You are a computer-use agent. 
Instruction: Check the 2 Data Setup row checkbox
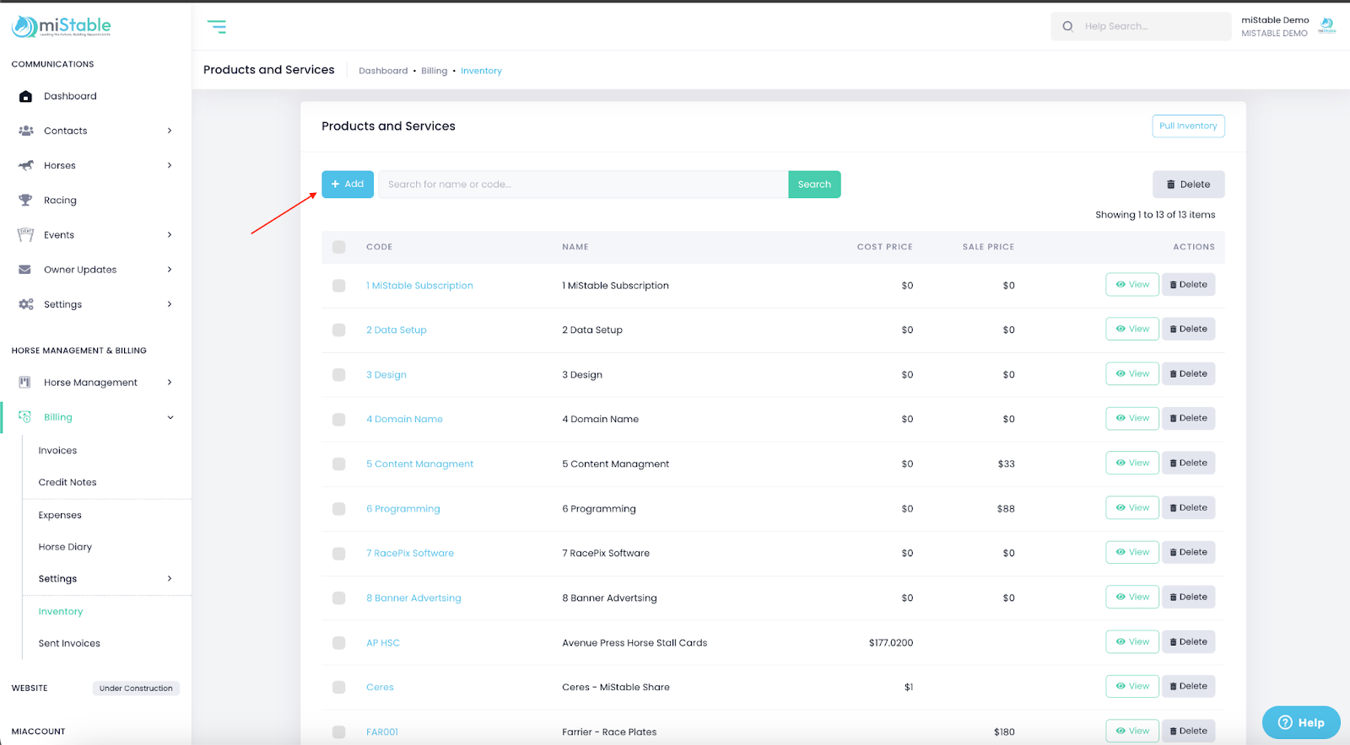(x=339, y=330)
